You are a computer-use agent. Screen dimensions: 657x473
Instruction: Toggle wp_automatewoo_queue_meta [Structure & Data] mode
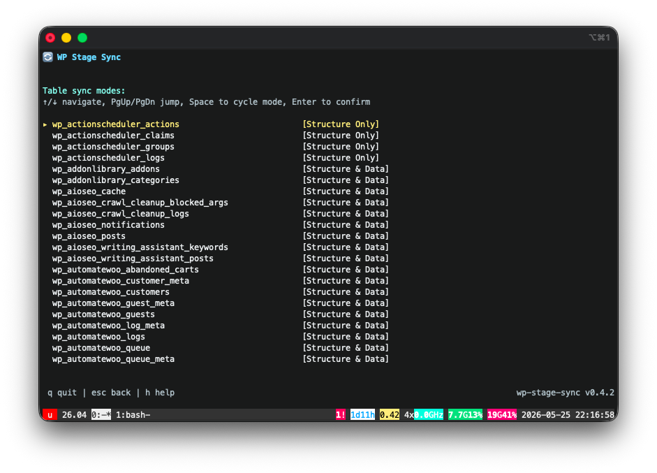pyautogui.click(x=346, y=359)
